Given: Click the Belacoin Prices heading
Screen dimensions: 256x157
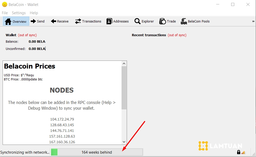Looking at the screenshot, I should tap(29, 66).
